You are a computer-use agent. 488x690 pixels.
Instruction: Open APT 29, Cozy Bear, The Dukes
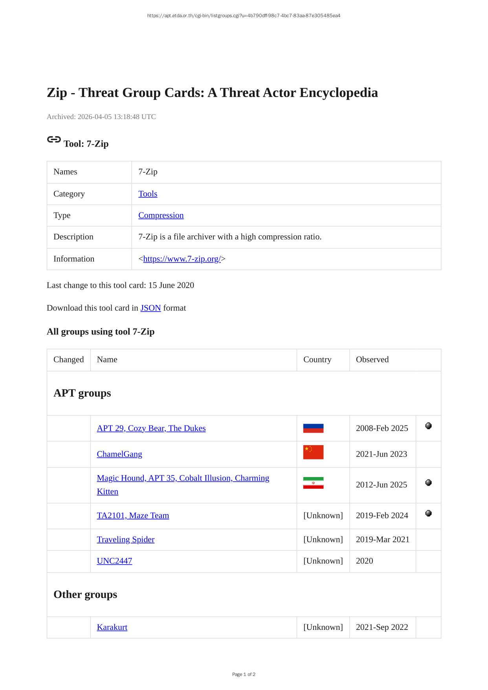point(151,428)
